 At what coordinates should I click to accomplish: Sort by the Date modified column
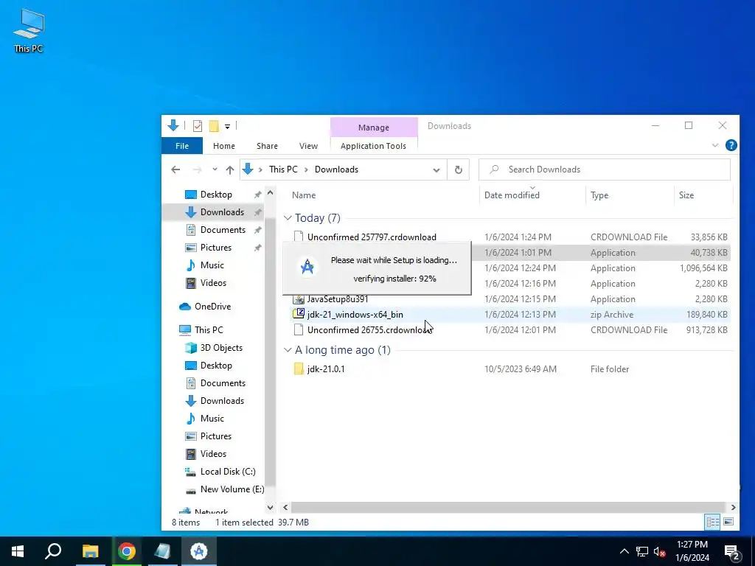[512, 195]
